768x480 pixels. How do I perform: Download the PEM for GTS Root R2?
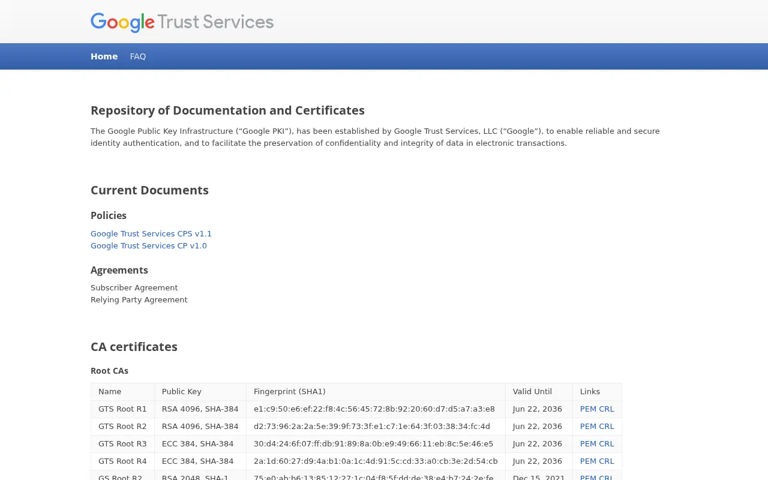pyautogui.click(x=588, y=427)
